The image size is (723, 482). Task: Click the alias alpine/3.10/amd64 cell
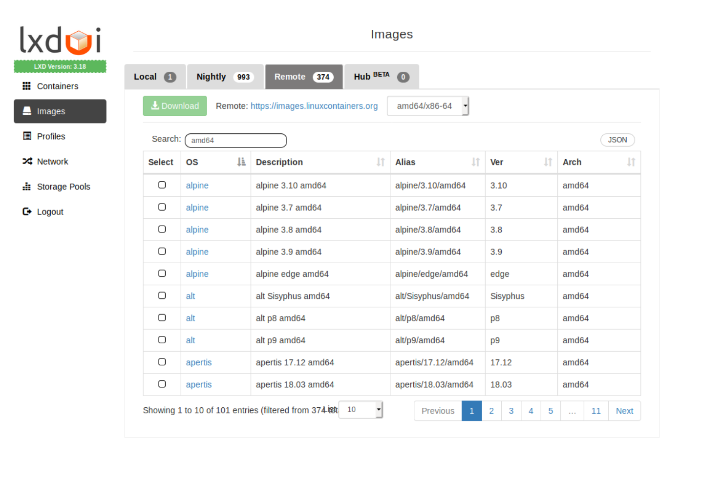pyautogui.click(x=438, y=186)
